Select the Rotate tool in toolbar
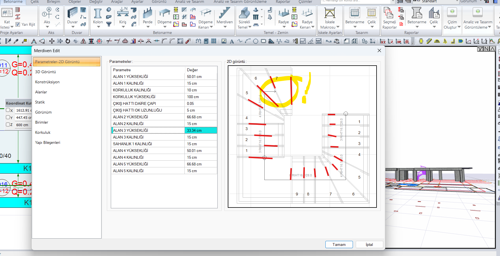Screen dimensions: 500x256 pos(68,41)
